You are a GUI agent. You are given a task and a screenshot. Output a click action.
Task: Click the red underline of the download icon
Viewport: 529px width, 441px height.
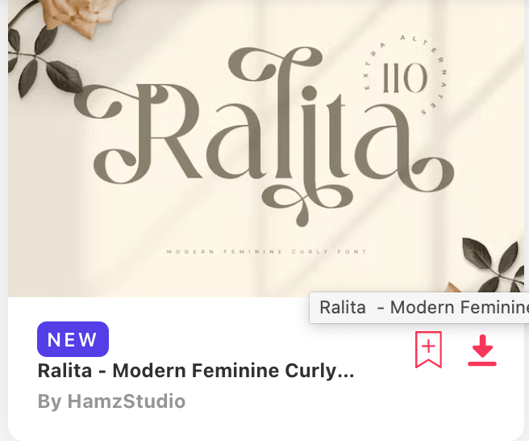point(482,363)
